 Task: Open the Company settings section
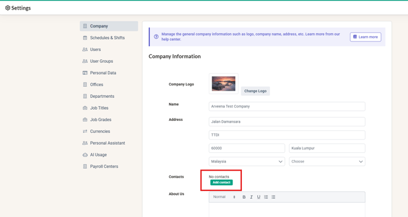point(109,26)
